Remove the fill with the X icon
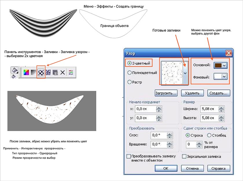 63,72
